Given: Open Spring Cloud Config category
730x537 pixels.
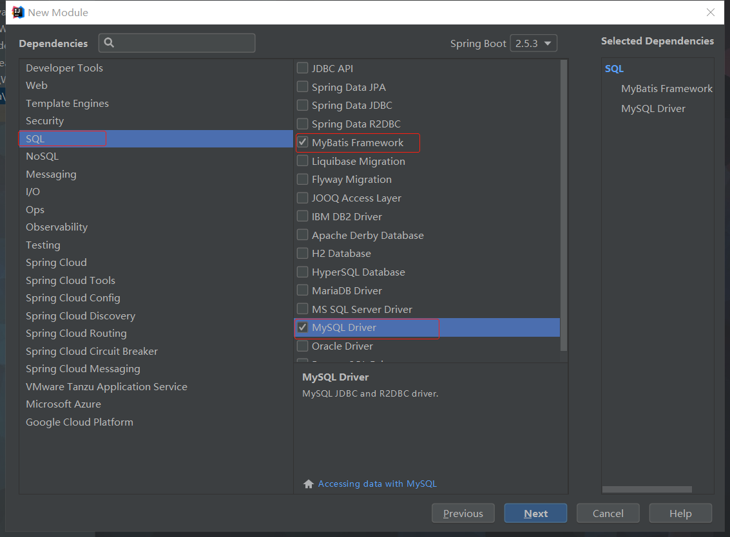Looking at the screenshot, I should coord(156,298).
